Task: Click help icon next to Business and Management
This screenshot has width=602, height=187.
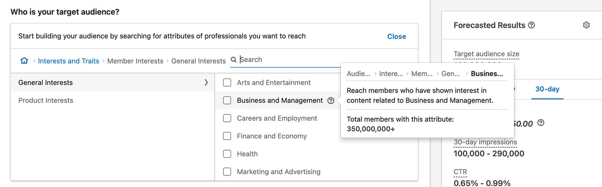Action: [x=331, y=100]
